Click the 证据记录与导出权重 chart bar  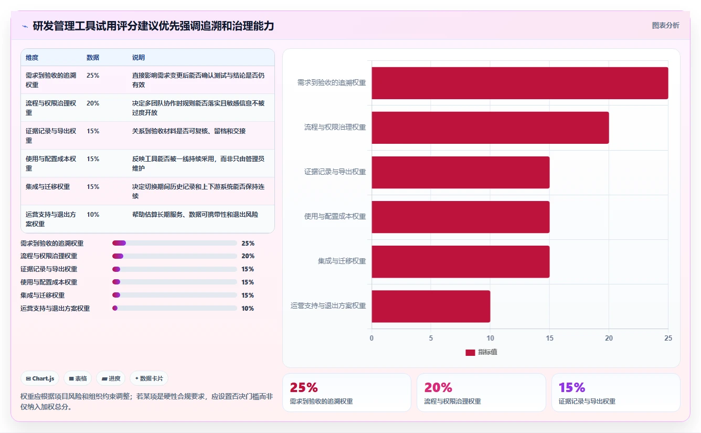tap(461, 172)
